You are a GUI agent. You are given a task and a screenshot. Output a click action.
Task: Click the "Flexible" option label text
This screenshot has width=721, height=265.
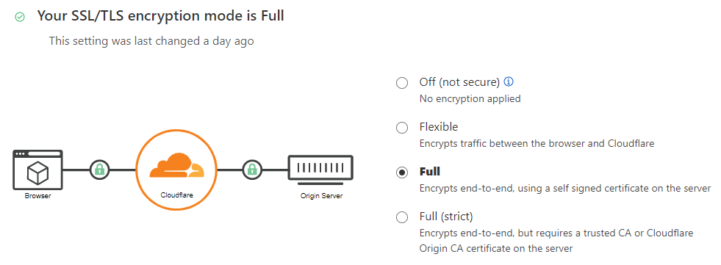pyautogui.click(x=439, y=127)
